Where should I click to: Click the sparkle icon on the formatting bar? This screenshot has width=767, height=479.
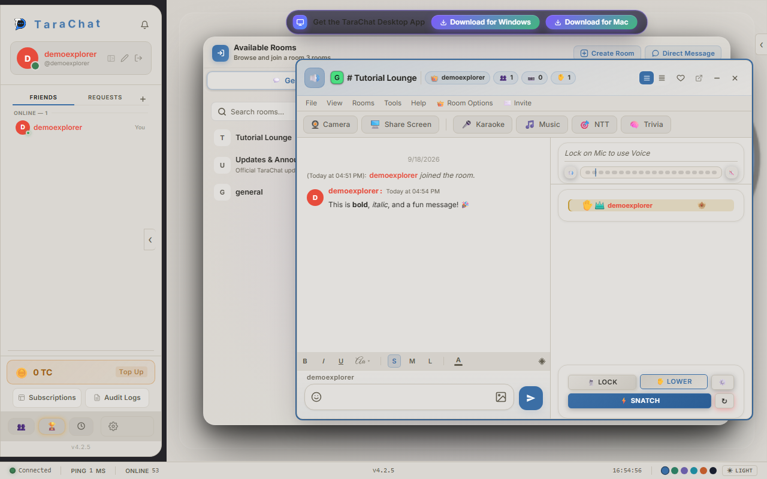pos(542,361)
